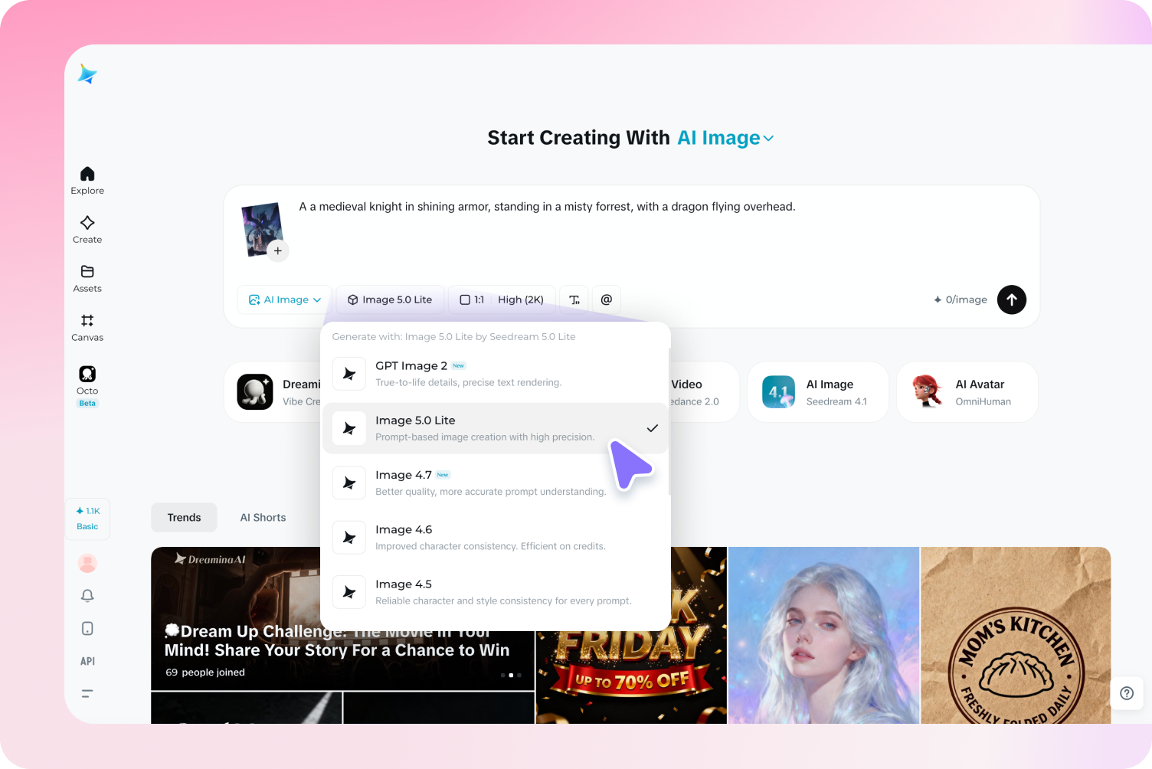The height and width of the screenshot is (769, 1152).
Task: Open the Assets folder
Action: tap(87, 279)
